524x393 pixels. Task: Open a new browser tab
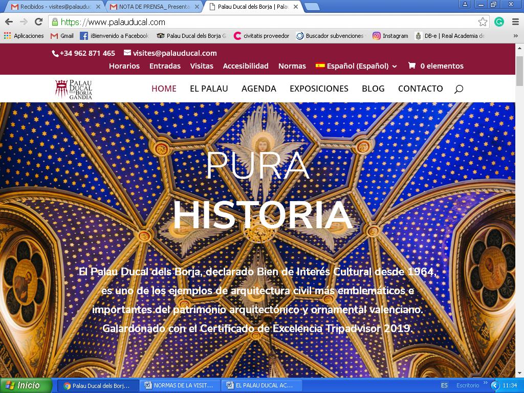tap(313, 7)
